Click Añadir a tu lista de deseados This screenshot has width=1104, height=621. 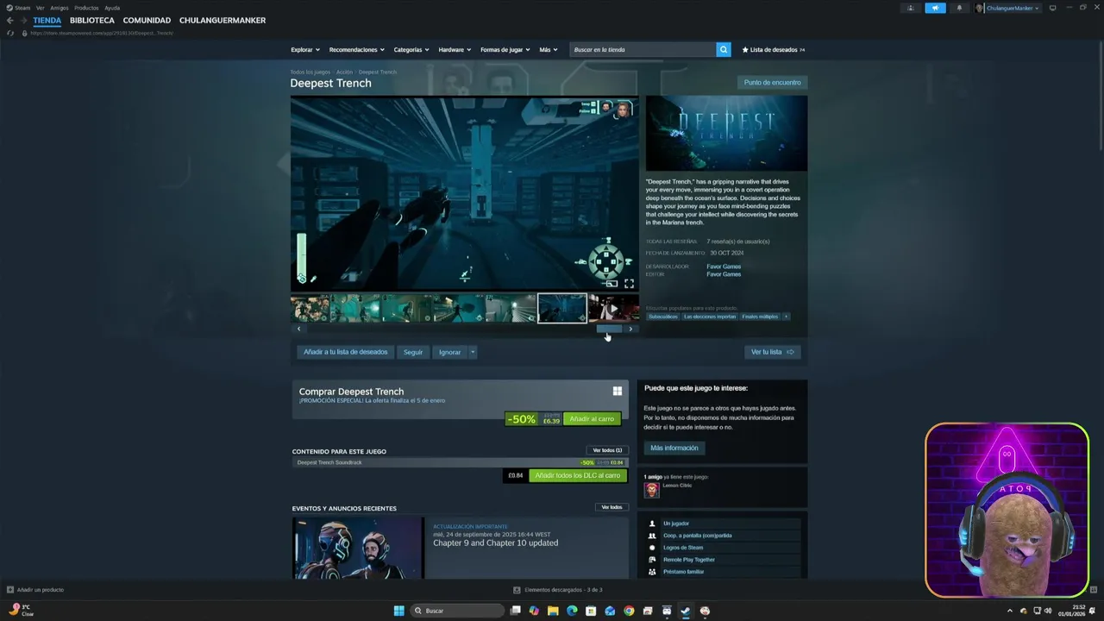click(346, 352)
